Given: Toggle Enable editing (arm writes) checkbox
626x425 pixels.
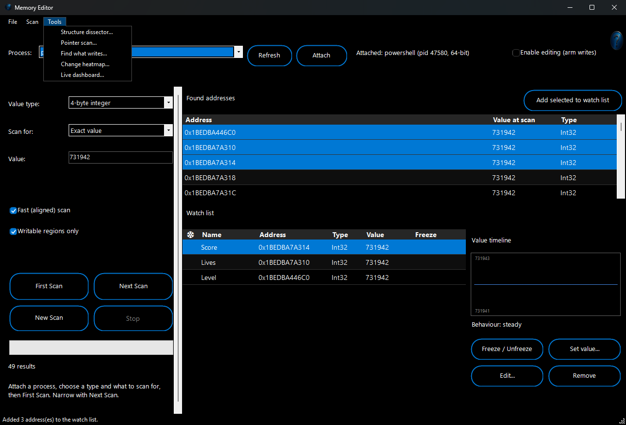Looking at the screenshot, I should pyautogui.click(x=516, y=53).
